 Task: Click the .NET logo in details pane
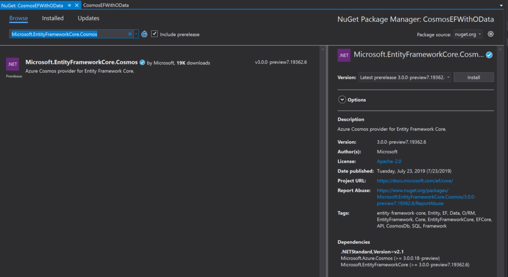344,55
